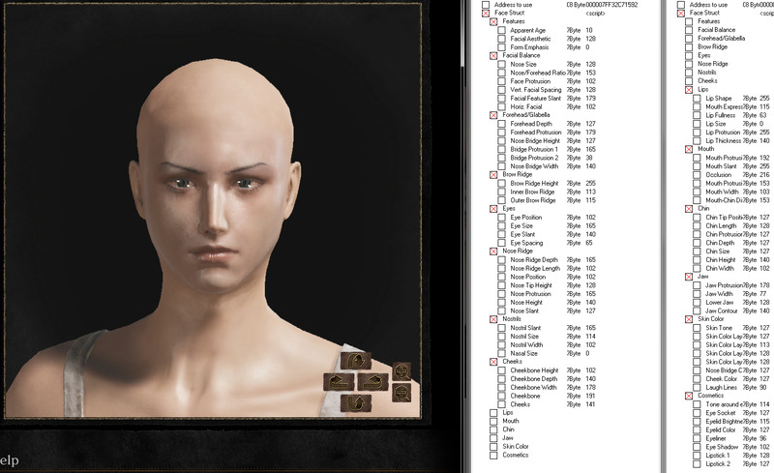Select the Apparent Age value 10
Viewport: 774px width, 473px height.
pyautogui.click(x=589, y=30)
